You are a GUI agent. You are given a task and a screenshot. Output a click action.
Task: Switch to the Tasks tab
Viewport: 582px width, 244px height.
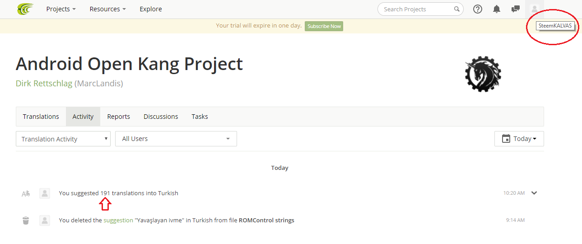200,117
